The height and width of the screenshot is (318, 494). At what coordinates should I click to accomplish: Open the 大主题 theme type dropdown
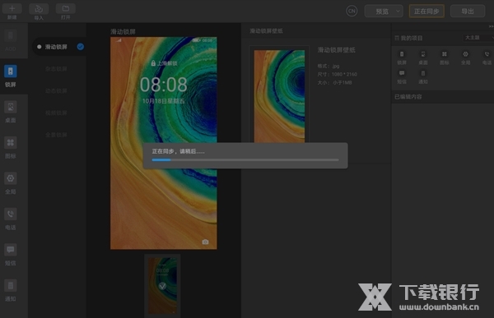478,38
